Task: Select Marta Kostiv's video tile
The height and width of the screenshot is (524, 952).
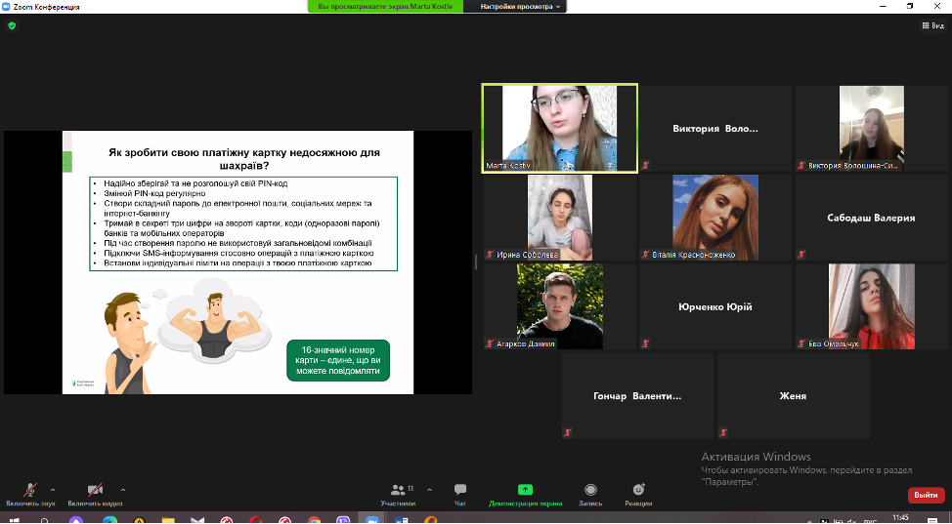Action: click(559, 127)
